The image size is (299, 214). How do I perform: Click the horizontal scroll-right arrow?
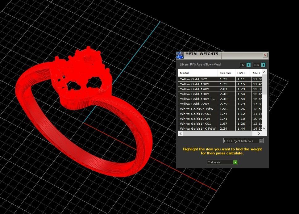coord(259,133)
